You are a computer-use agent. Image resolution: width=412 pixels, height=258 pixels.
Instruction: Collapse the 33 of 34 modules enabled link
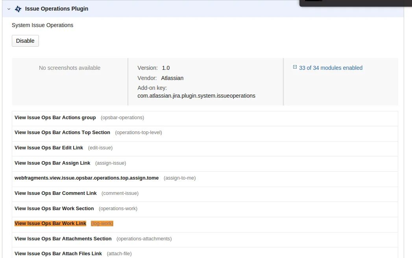[x=331, y=68]
